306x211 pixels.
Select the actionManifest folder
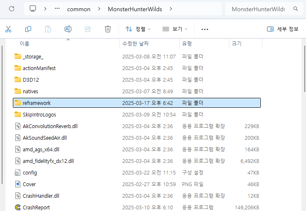coord(137,68)
